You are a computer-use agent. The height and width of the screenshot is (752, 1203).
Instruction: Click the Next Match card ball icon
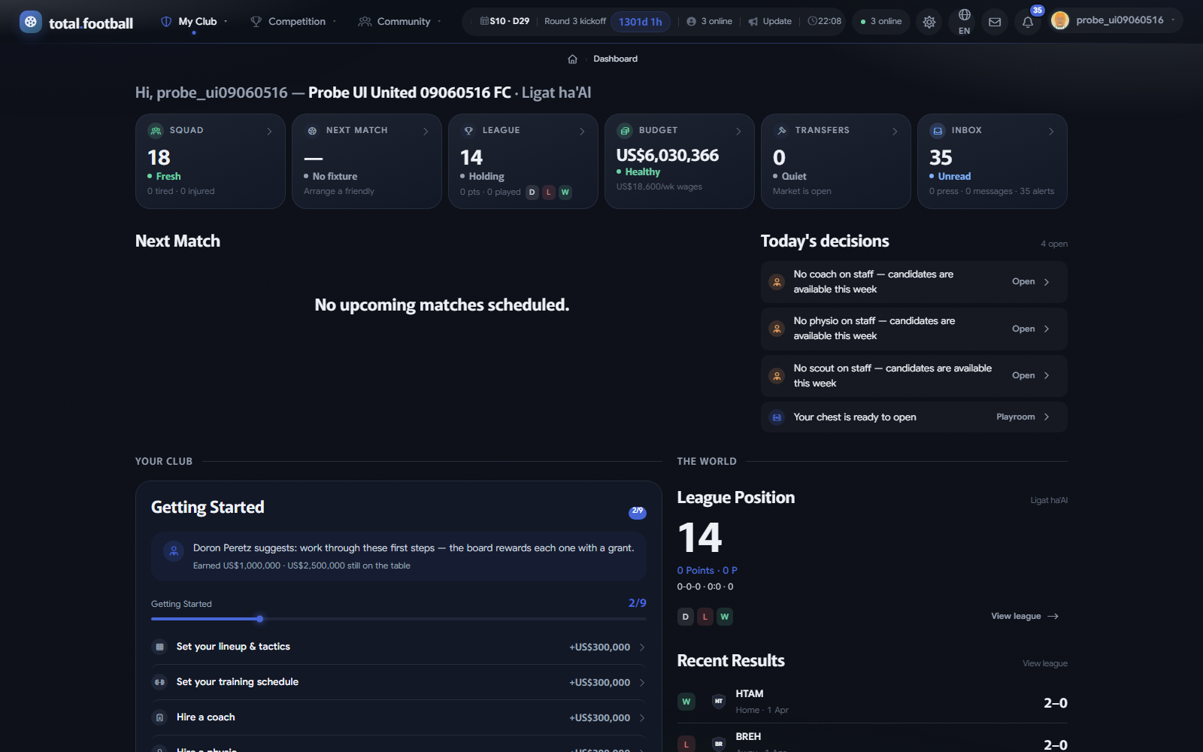(312, 131)
